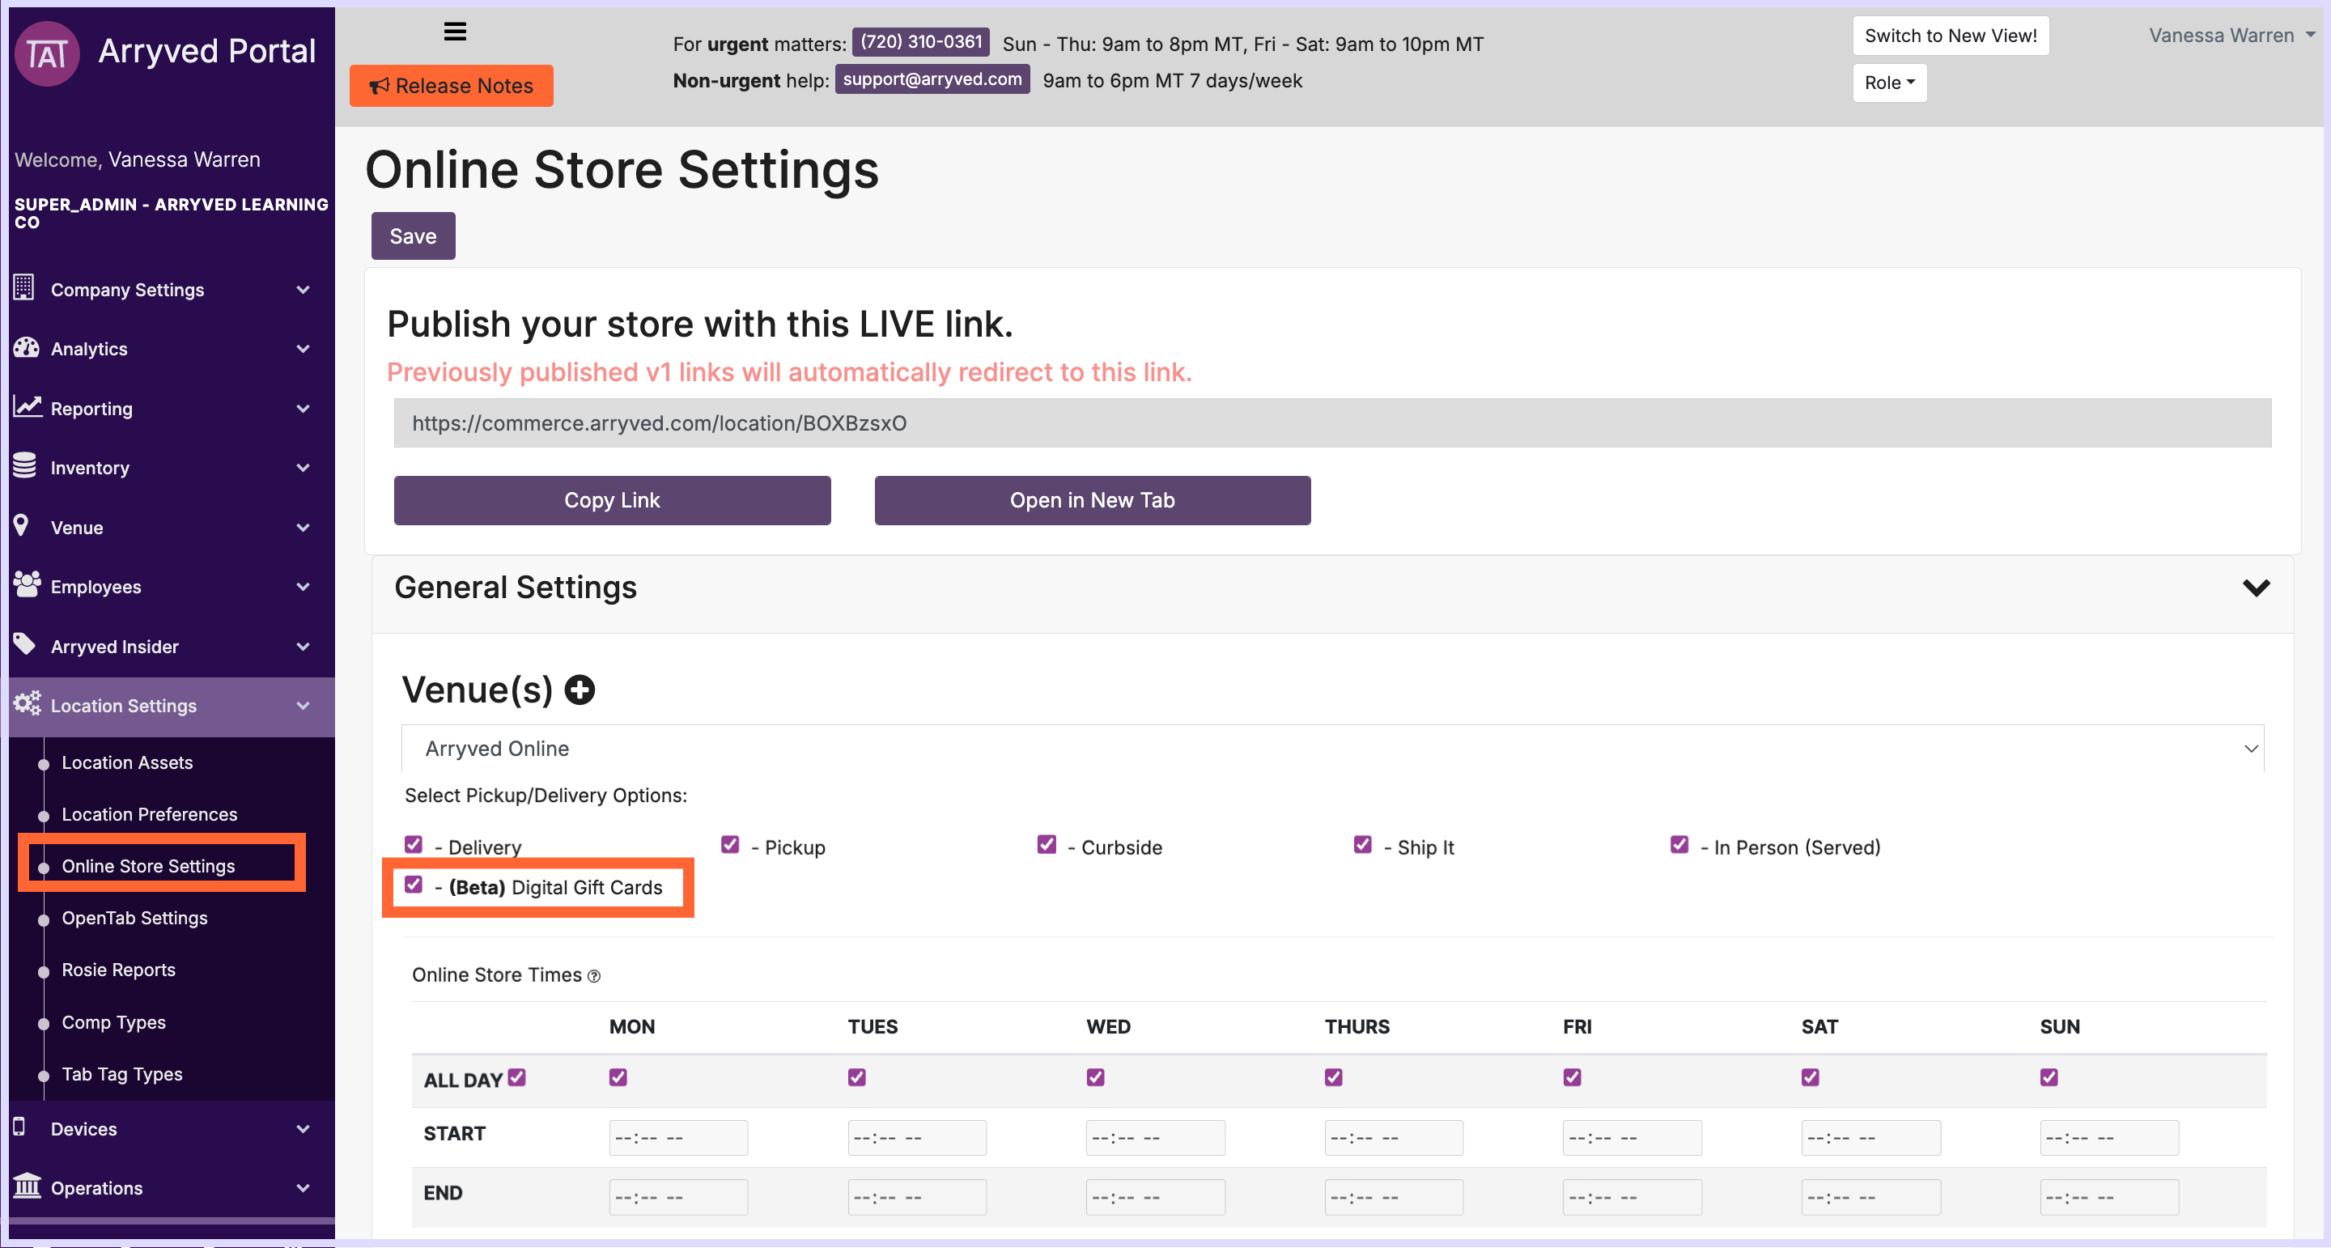2331x1248 pixels.
Task: Open the Arryved Online venue dropdown
Action: click(x=1332, y=749)
